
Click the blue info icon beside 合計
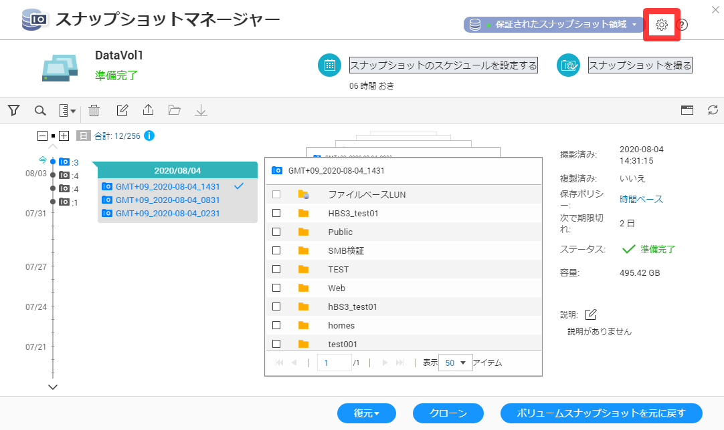tap(149, 136)
